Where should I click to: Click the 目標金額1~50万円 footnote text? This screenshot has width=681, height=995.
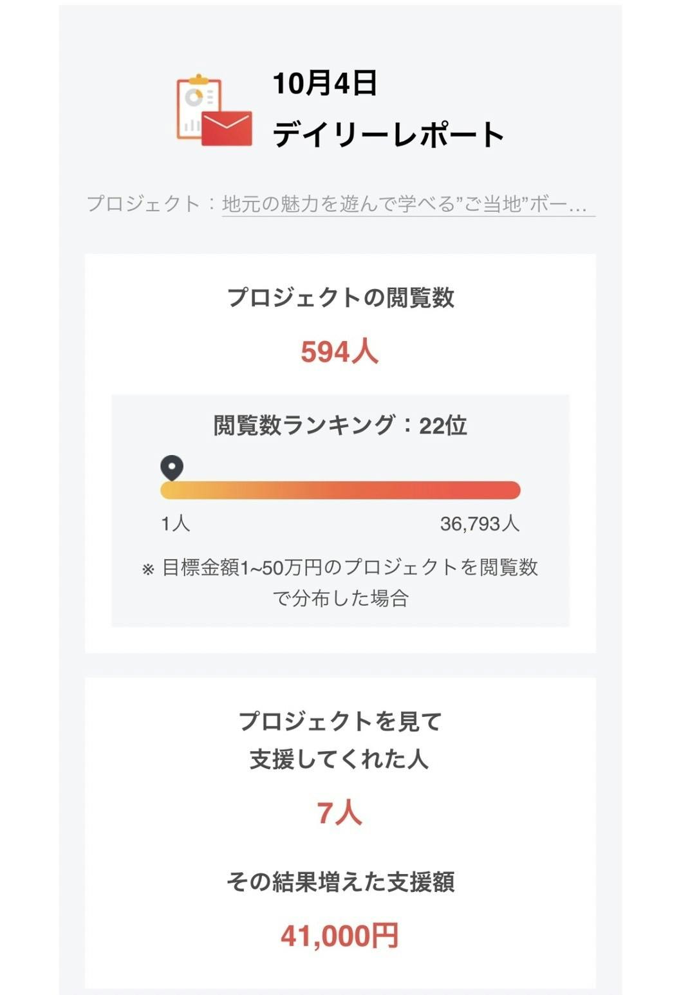350,568
